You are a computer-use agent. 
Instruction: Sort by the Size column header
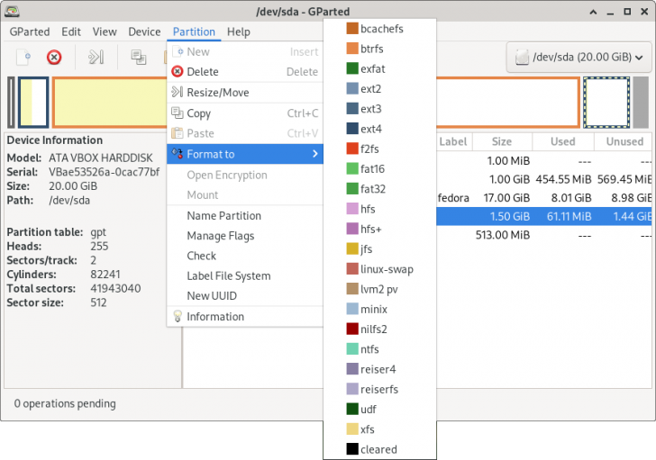503,141
